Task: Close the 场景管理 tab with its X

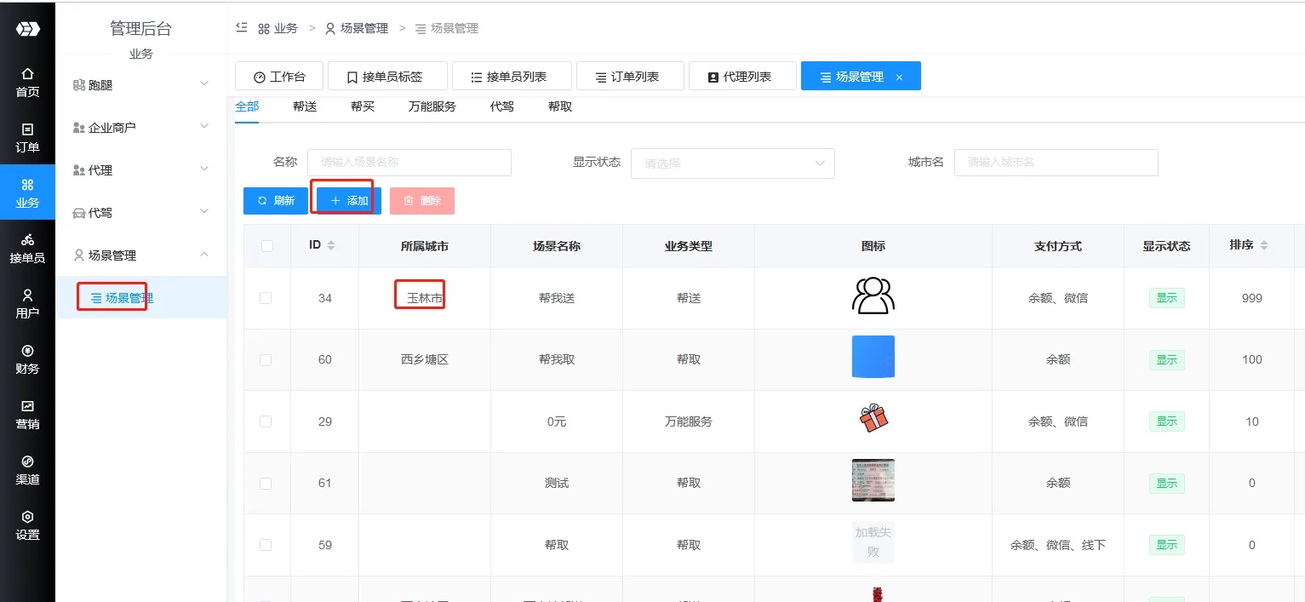Action: 899,77
